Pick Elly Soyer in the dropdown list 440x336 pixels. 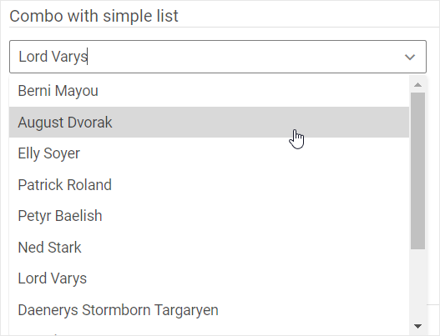209,153
